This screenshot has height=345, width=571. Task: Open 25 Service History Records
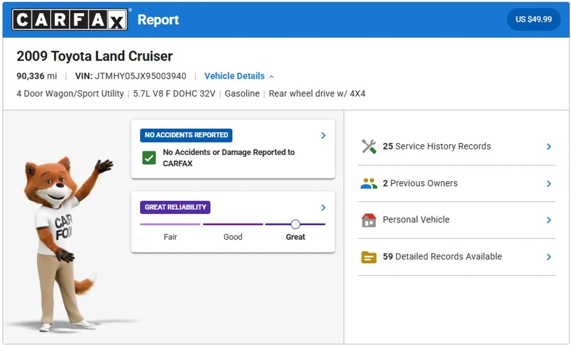coord(457,147)
